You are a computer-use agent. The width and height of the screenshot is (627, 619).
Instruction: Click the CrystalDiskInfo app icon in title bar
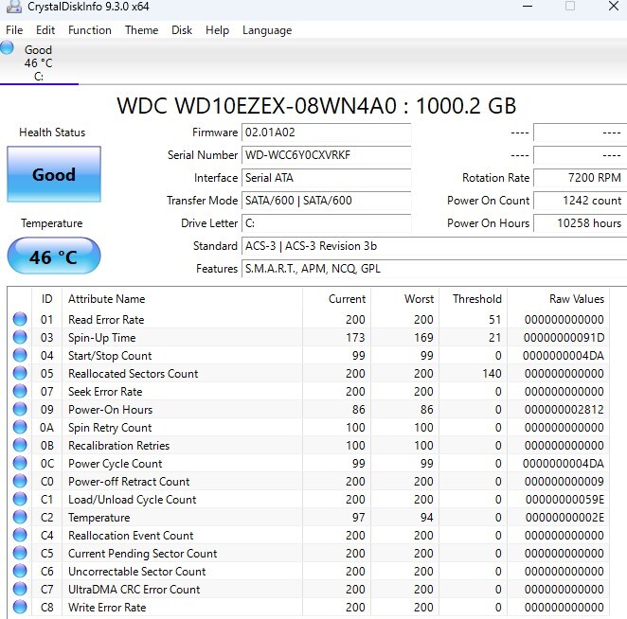pos(11,8)
